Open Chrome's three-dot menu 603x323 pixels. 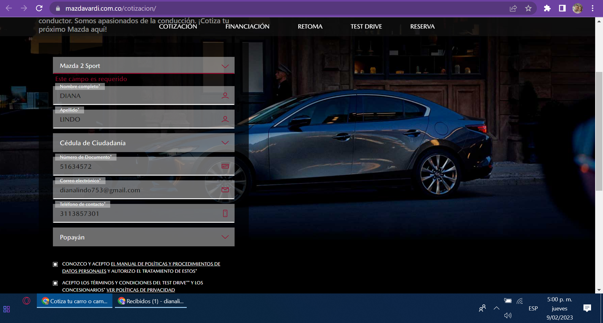(x=593, y=8)
